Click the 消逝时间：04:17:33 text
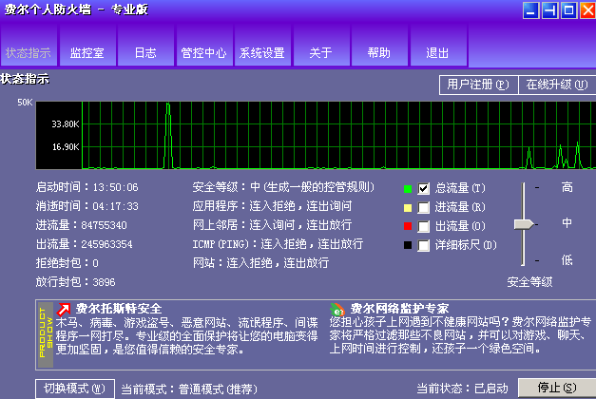 click(x=87, y=206)
